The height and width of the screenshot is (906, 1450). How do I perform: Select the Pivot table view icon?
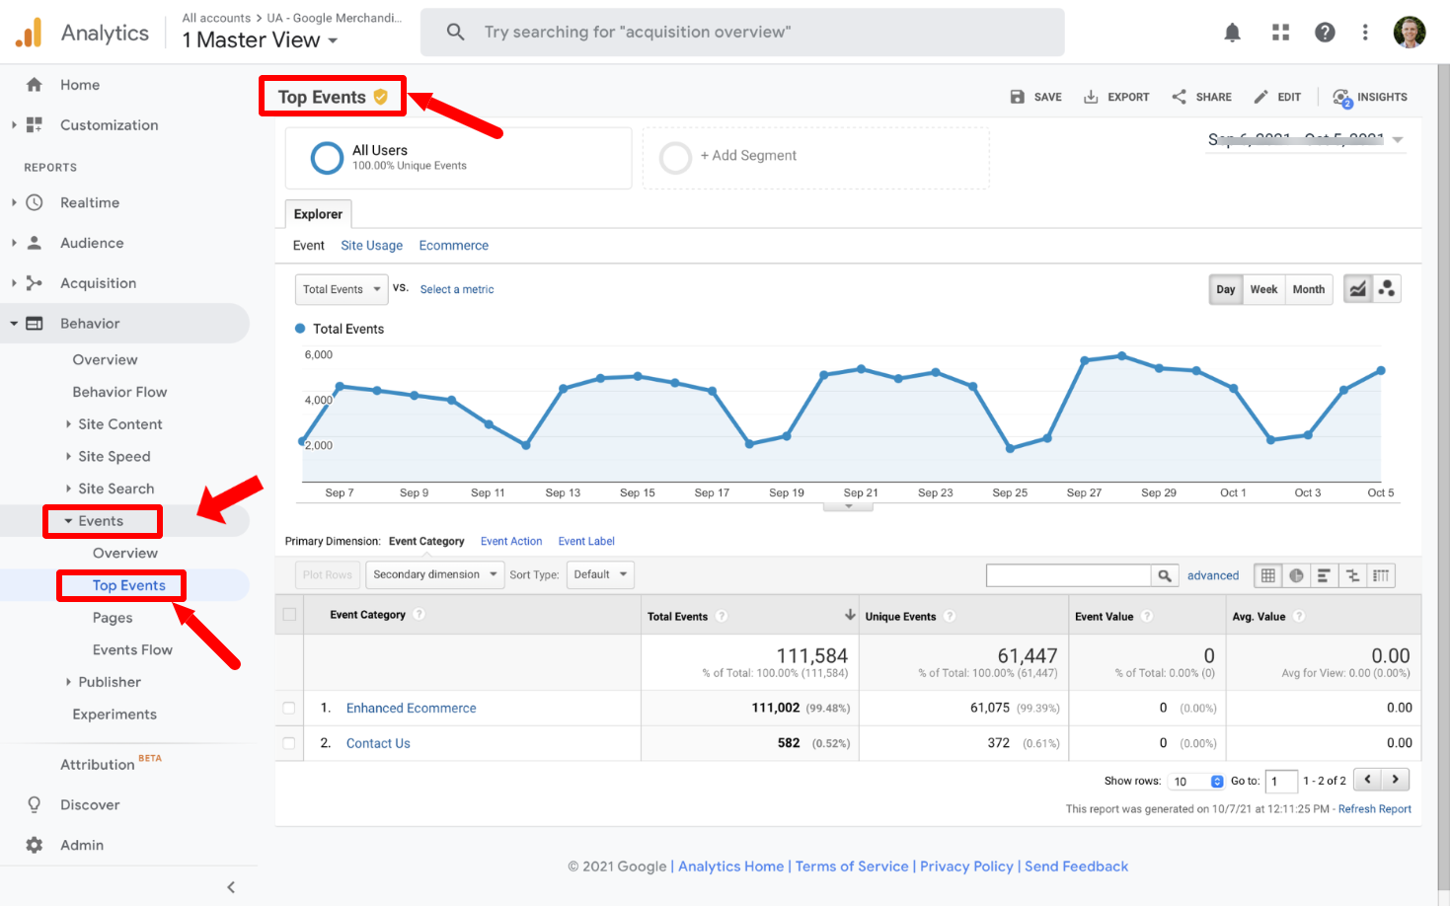1381,575
